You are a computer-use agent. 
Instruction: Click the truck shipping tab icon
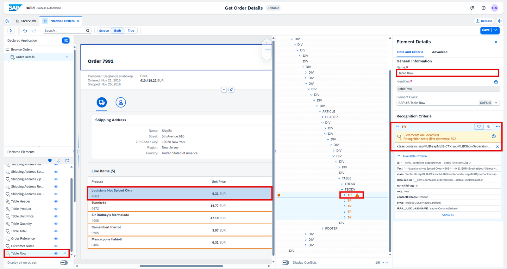[x=102, y=103]
